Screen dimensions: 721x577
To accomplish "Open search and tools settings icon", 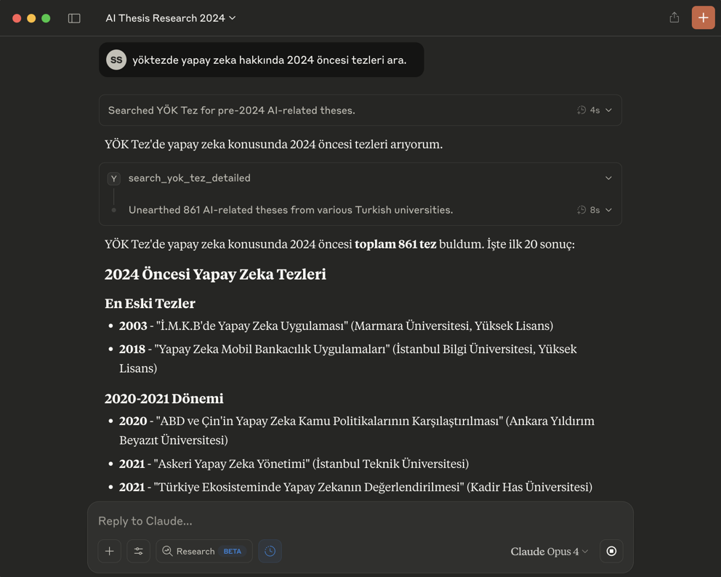I will tap(138, 551).
